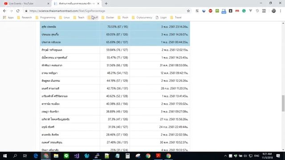Select the cell 31.5% (40 / 127)

coord(115,127)
